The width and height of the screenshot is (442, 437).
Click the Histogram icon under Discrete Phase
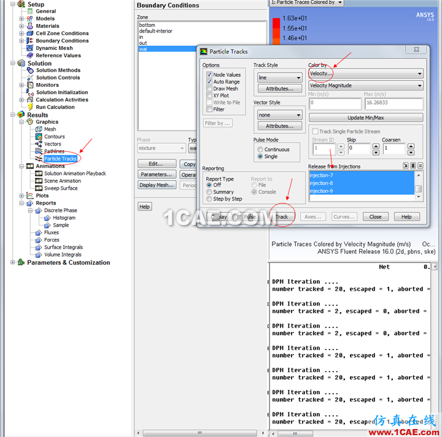[x=47, y=218]
